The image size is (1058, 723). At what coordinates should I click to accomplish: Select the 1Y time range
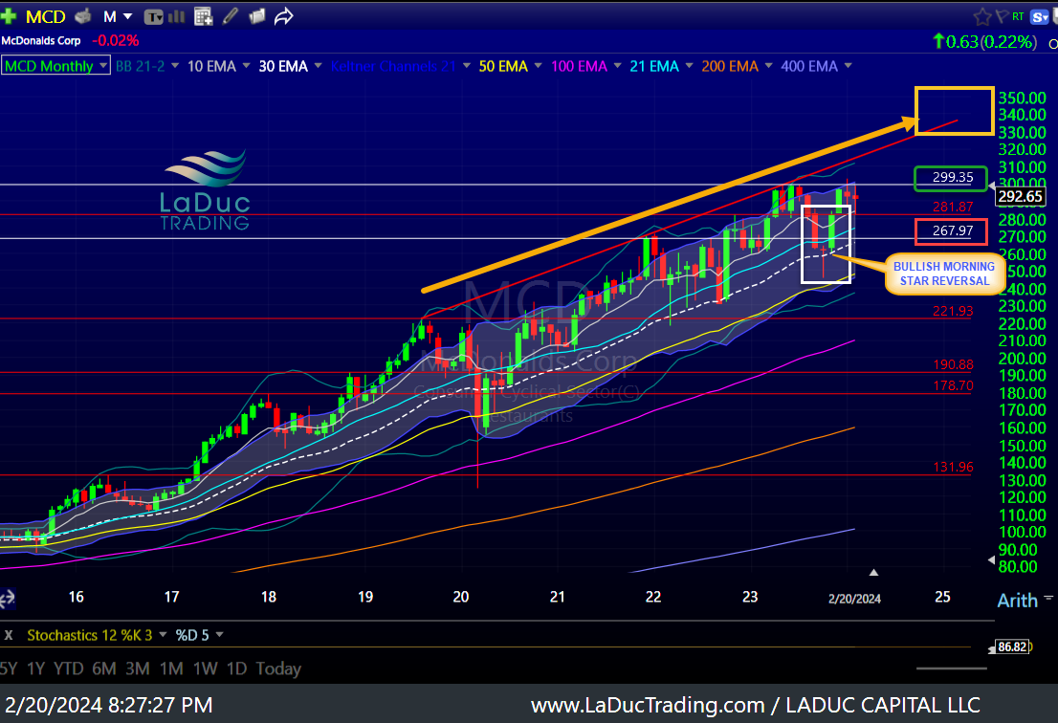[35, 668]
